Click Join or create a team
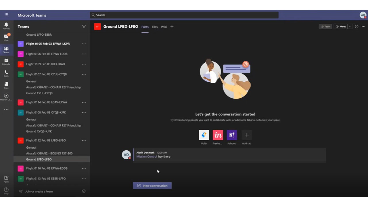Image resolution: width=368 pixels, height=207 pixels. tap(36, 191)
